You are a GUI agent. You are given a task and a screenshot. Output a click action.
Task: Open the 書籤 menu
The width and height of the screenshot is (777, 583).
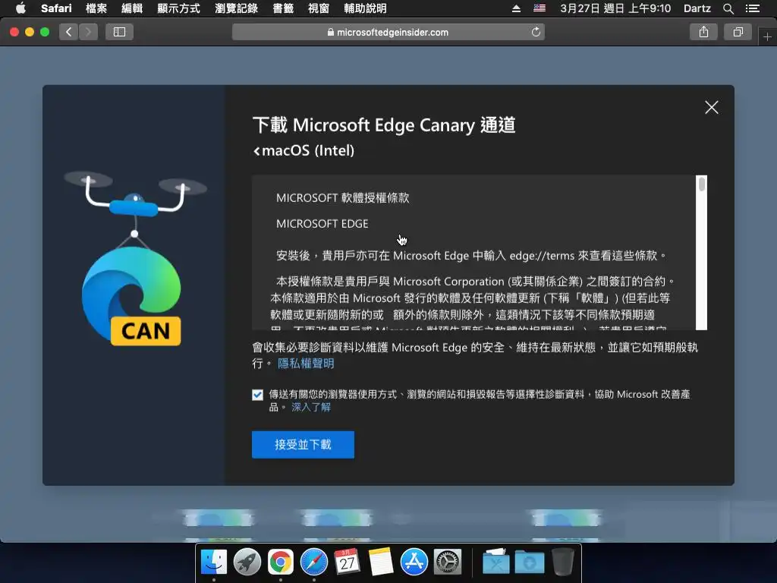tap(283, 8)
